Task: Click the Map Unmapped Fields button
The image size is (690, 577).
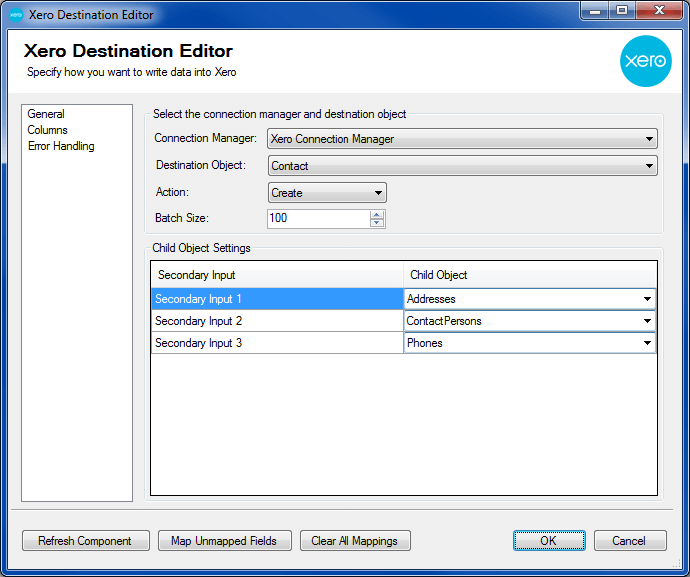Action: click(x=225, y=540)
